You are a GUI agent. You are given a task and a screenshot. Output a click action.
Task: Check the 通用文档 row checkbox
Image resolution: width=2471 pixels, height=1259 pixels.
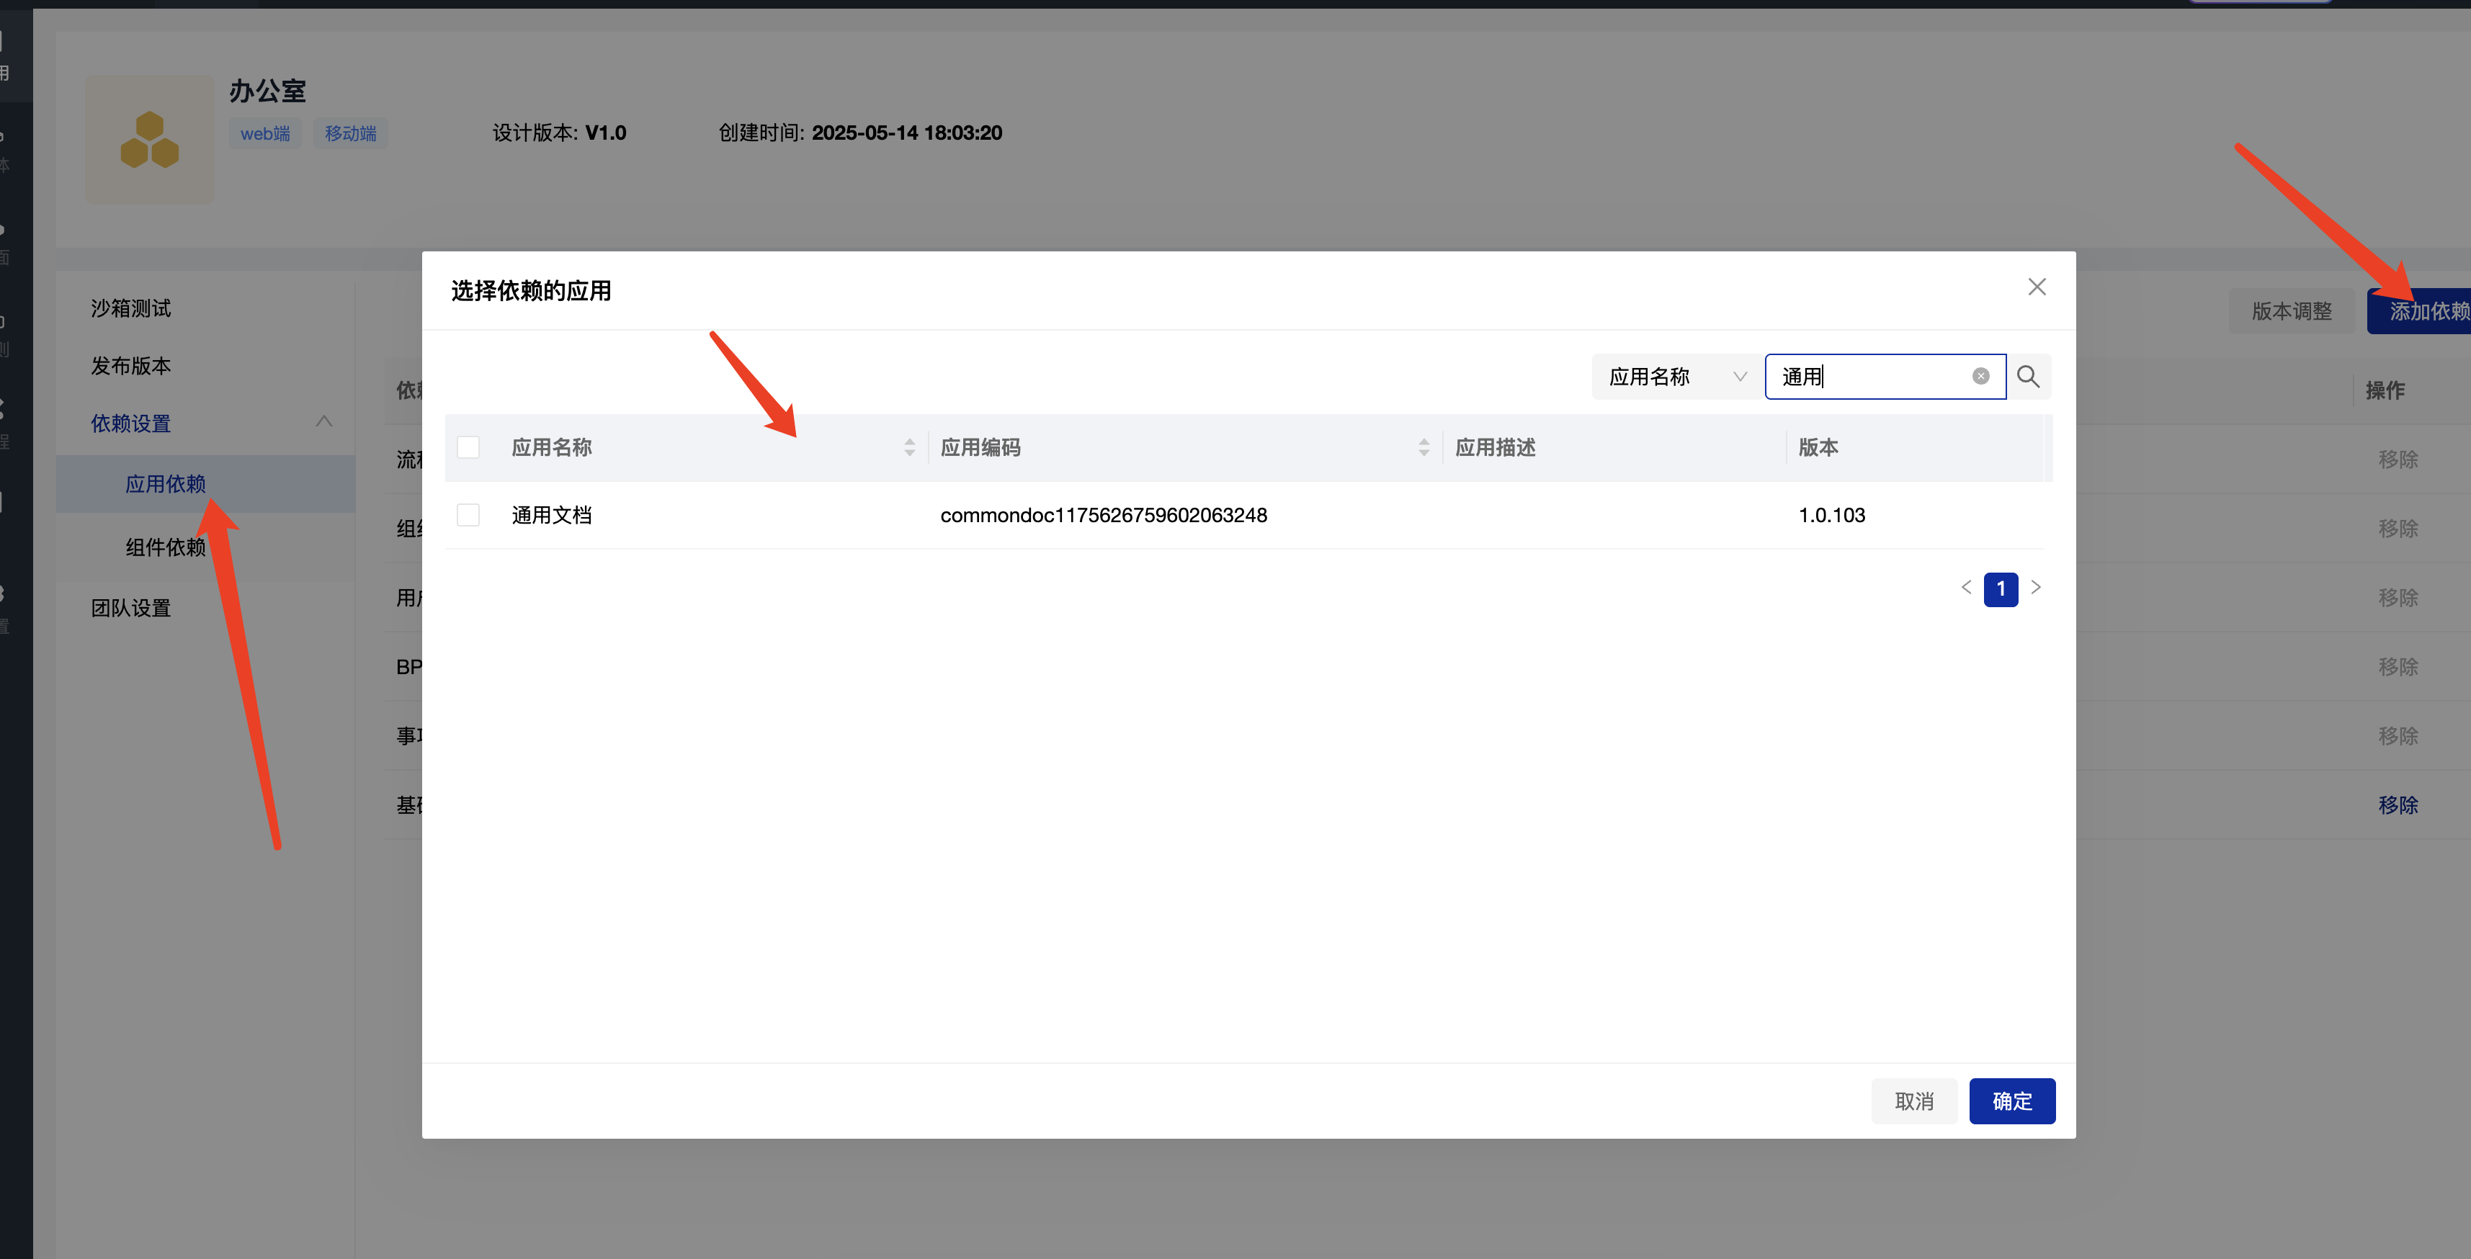[x=468, y=516]
